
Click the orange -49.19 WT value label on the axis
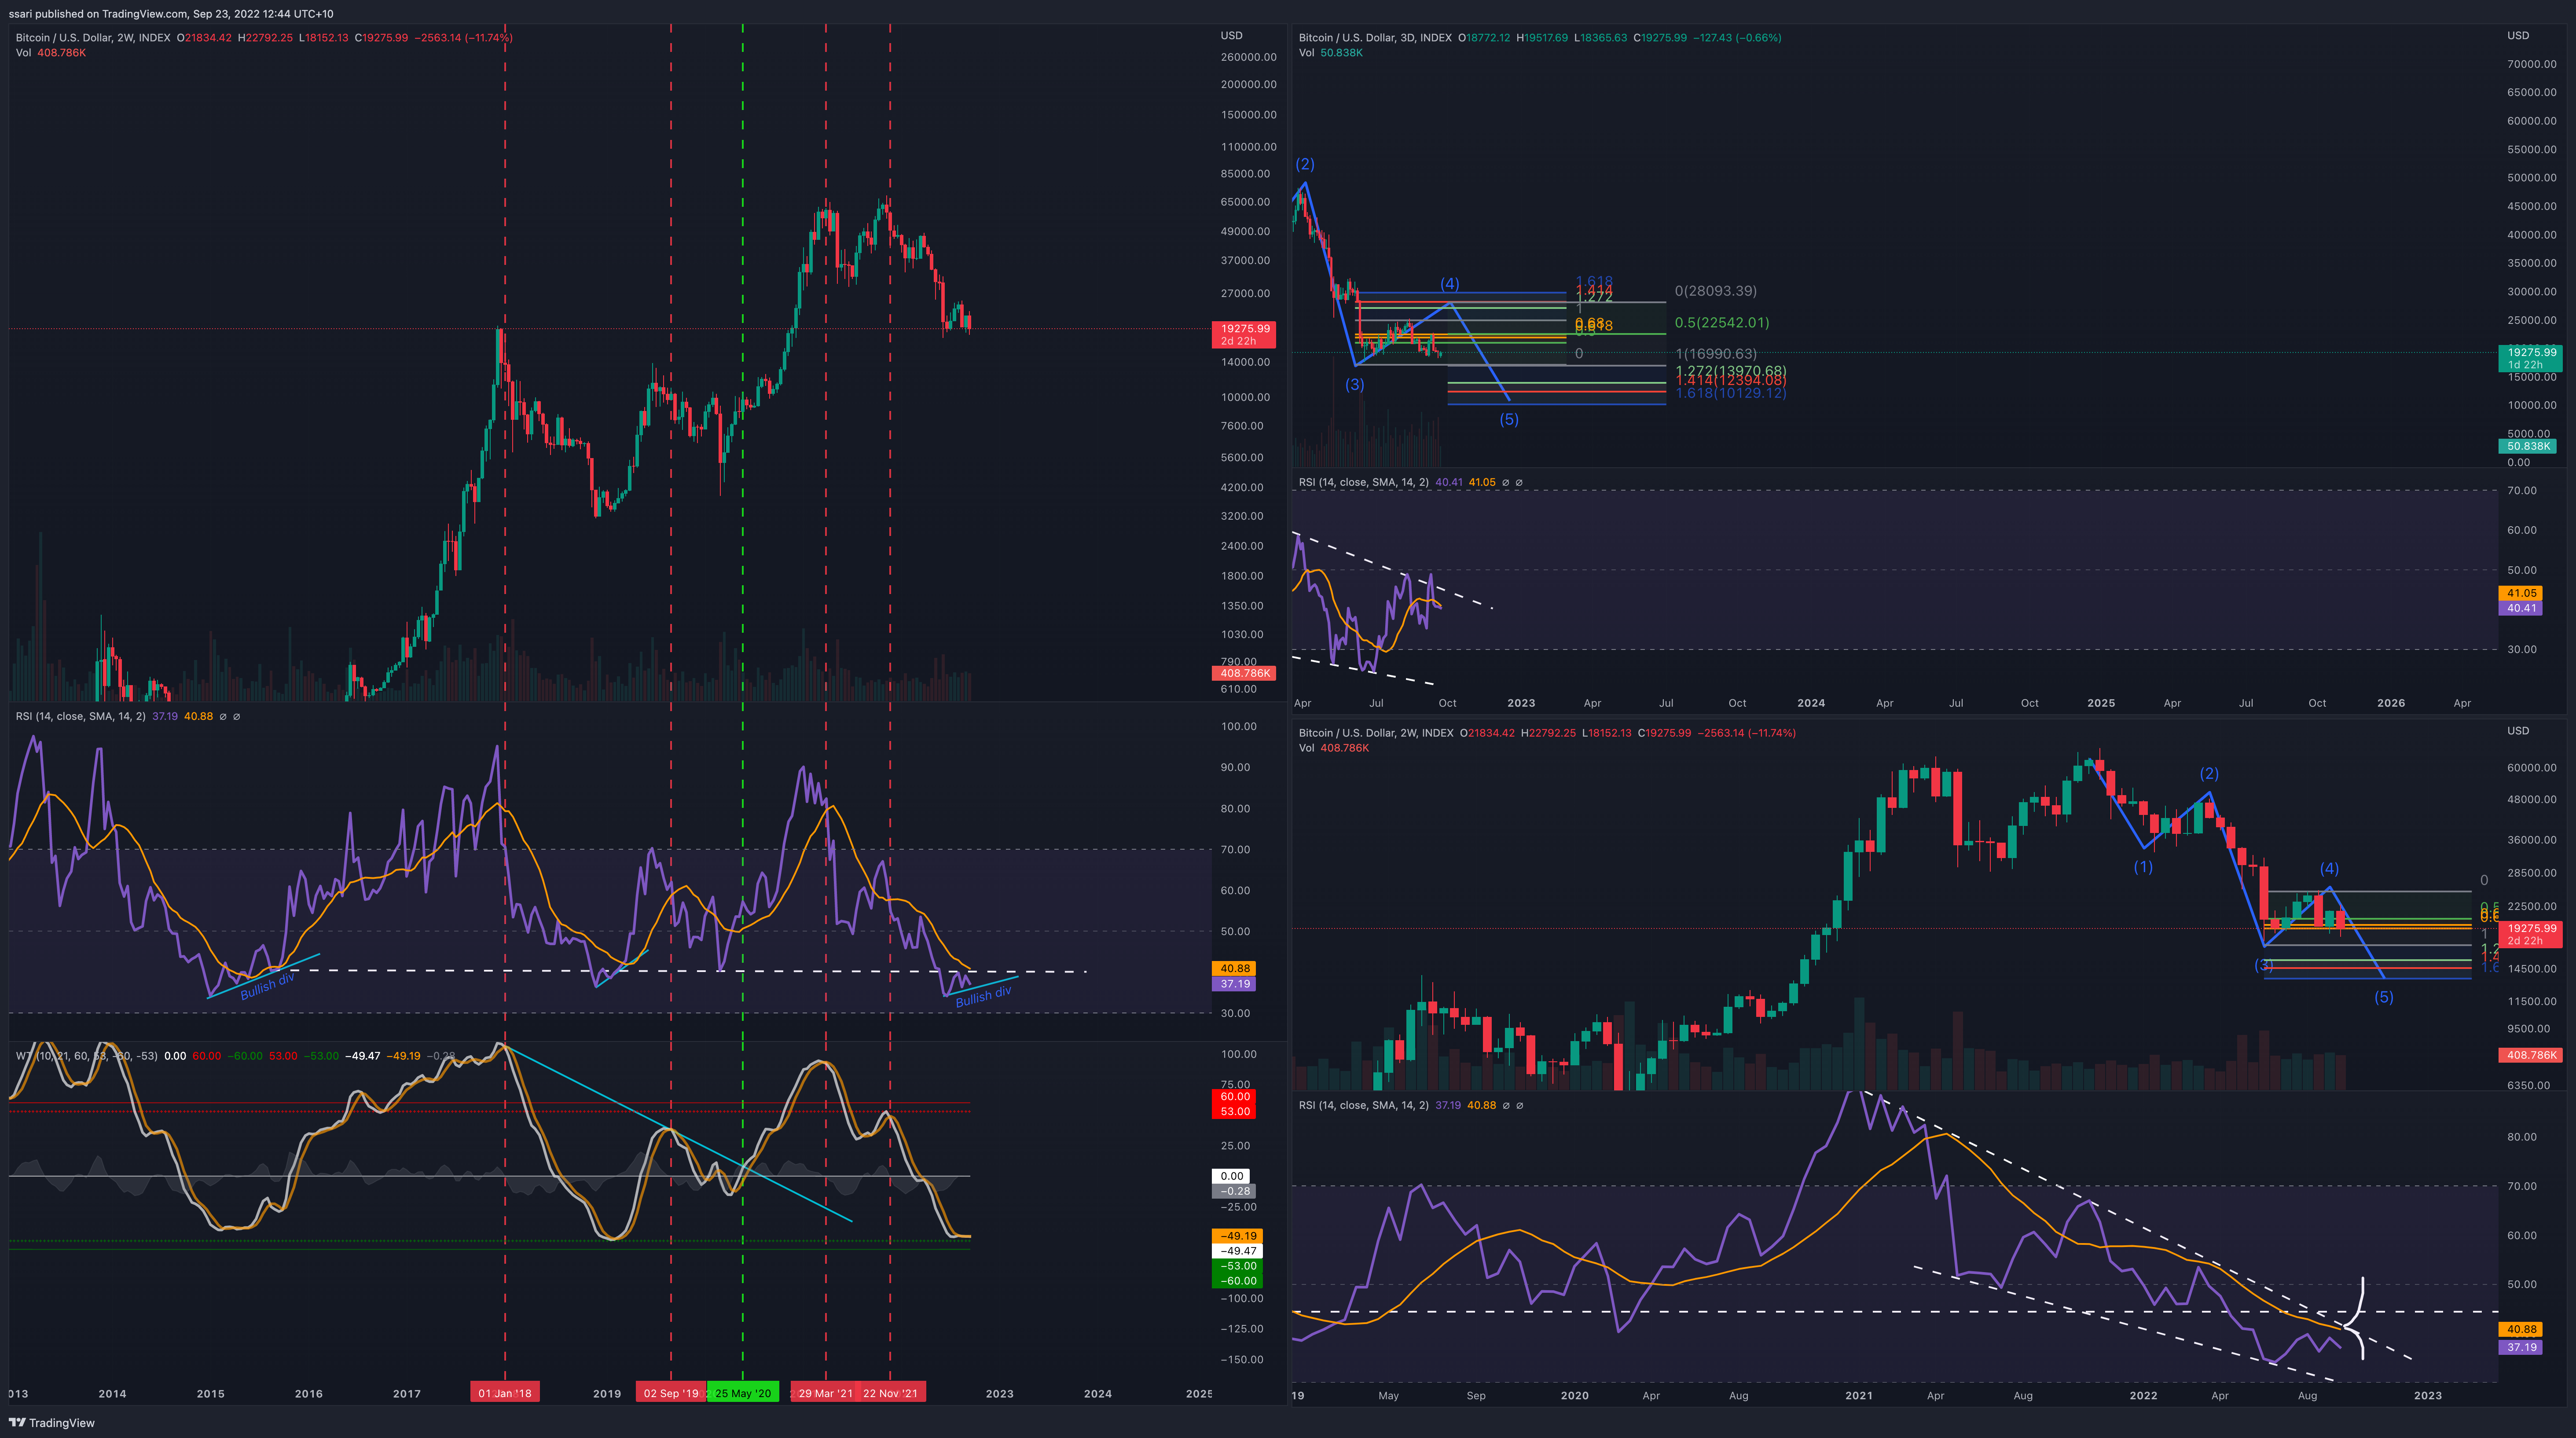1237,1236
